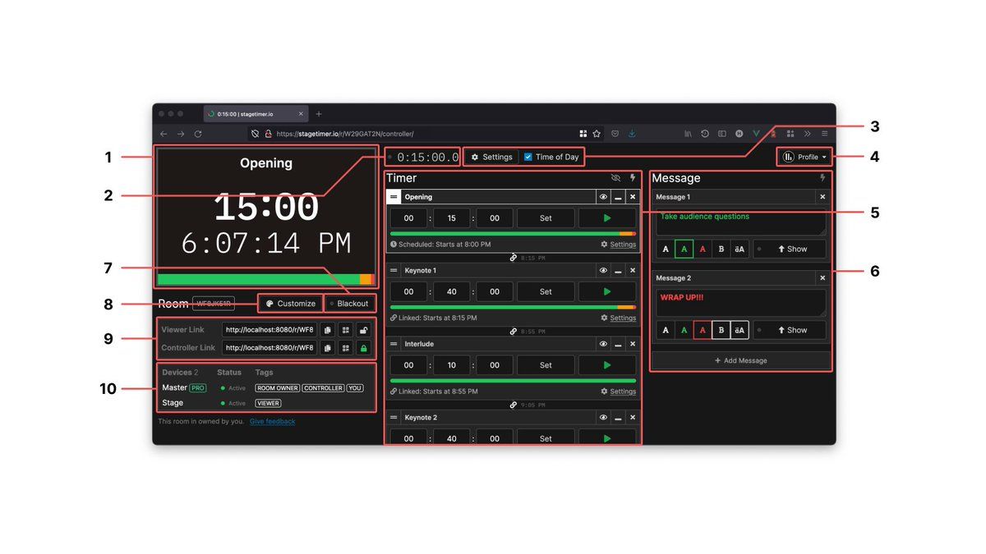
Task: Toggle the Blackout mode
Action: (349, 304)
